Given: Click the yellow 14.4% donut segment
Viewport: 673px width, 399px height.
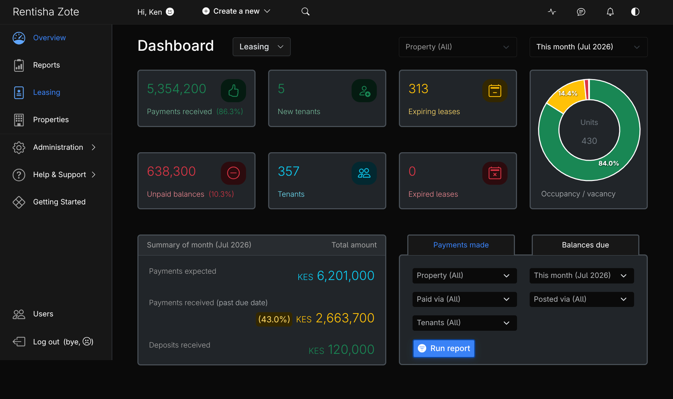Looking at the screenshot, I should [567, 93].
